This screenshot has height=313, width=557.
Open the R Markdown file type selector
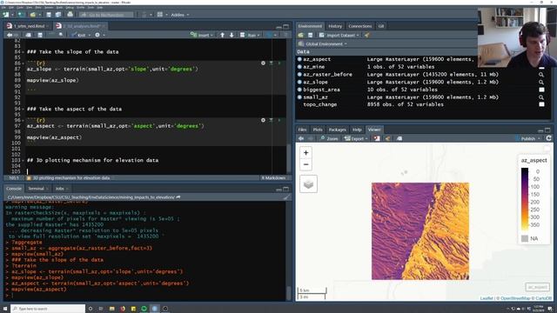pos(274,177)
